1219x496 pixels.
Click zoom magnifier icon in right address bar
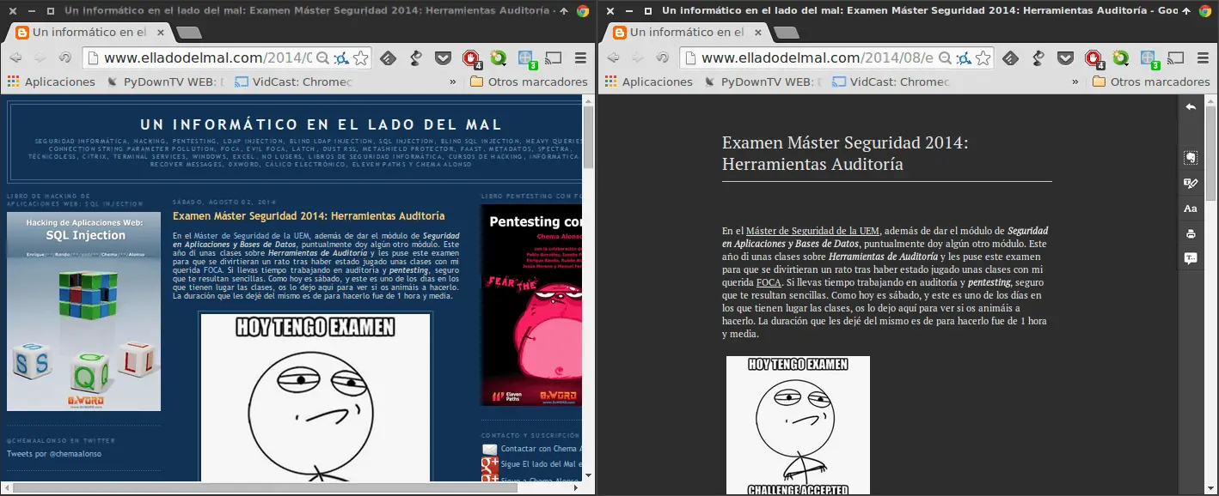point(945,58)
